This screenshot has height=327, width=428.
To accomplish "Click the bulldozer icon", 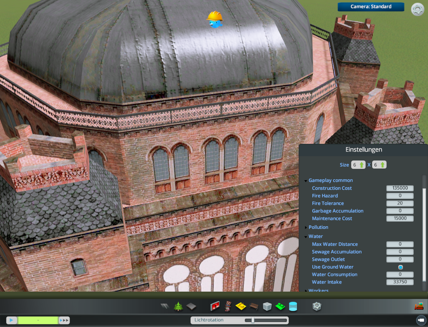I will point(418,306).
